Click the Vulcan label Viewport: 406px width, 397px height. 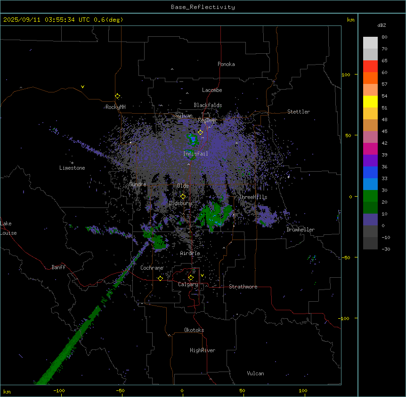point(255,373)
